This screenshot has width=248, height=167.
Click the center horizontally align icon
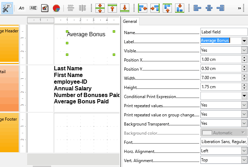[209, 8]
